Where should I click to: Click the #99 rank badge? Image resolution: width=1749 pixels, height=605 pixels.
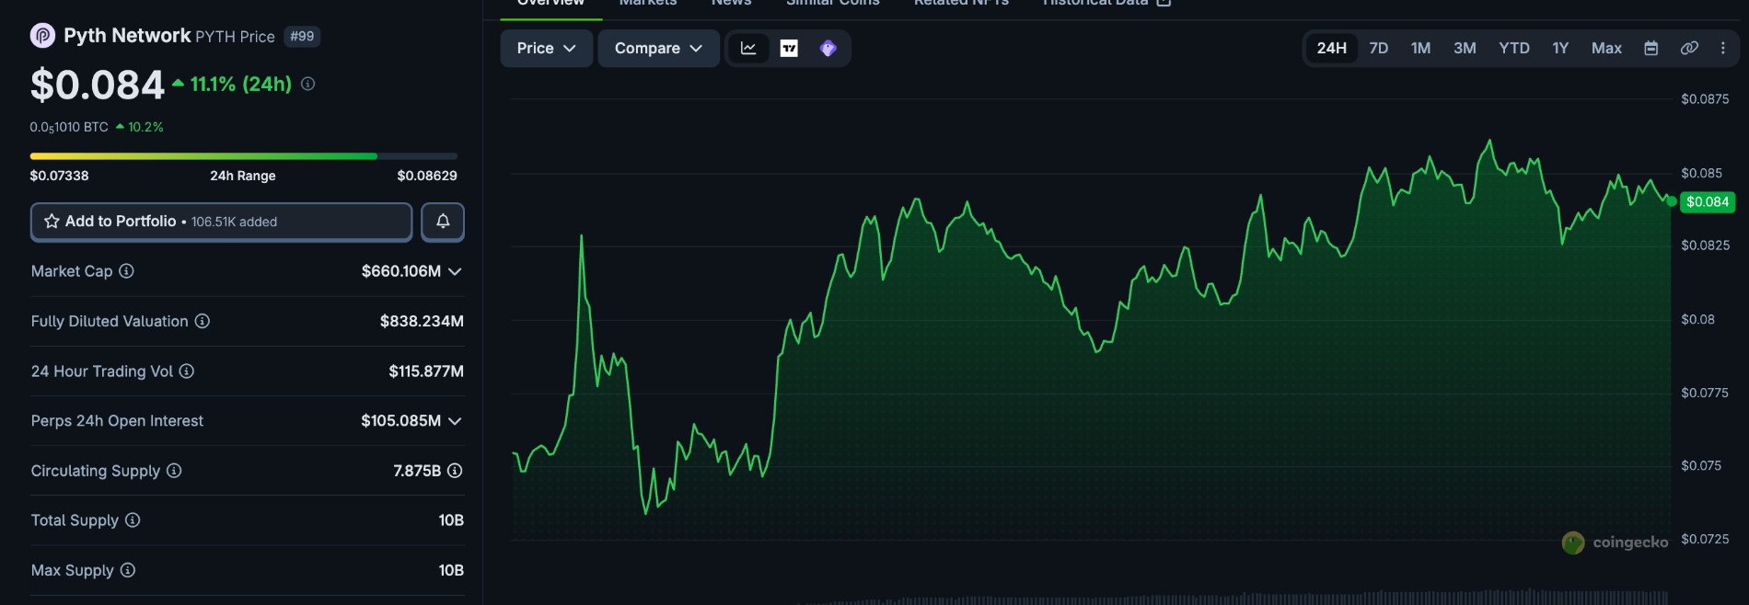pyautogui.click(x=302, y=37)
